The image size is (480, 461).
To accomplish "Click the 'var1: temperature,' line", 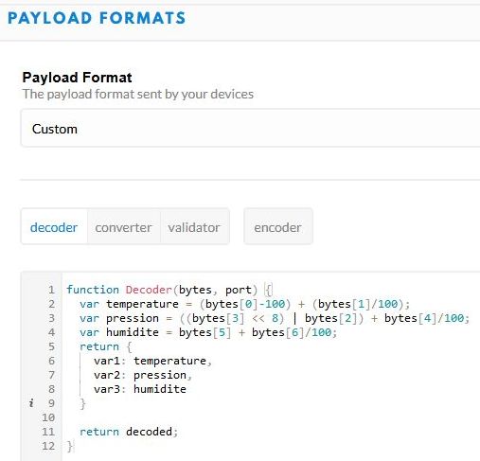I will (152, 361).
